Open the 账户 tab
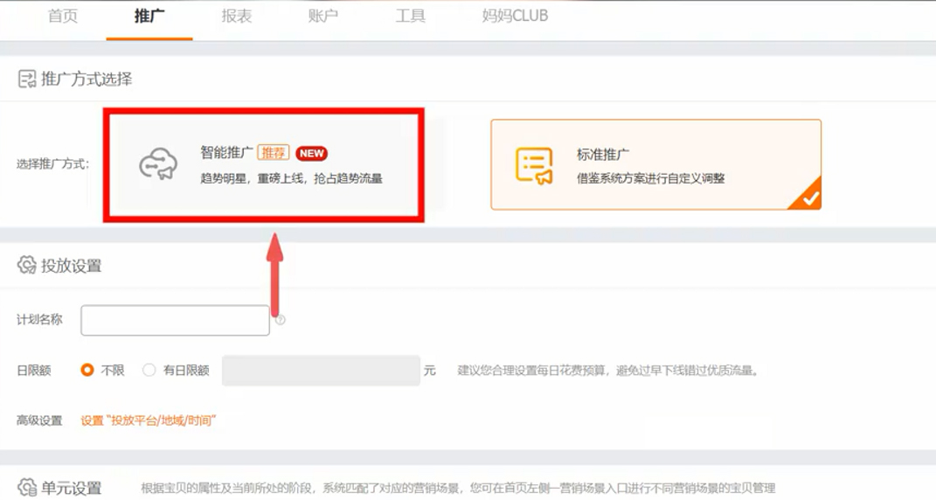 point(323,16)
